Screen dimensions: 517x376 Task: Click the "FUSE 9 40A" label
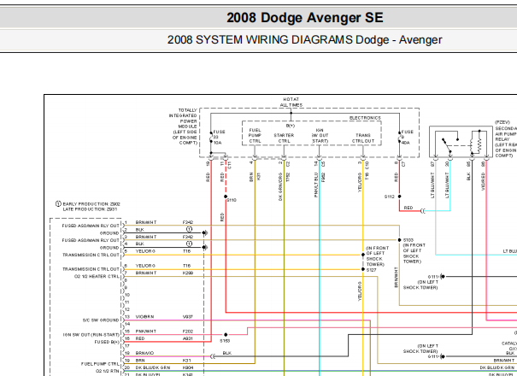(407, 138)
